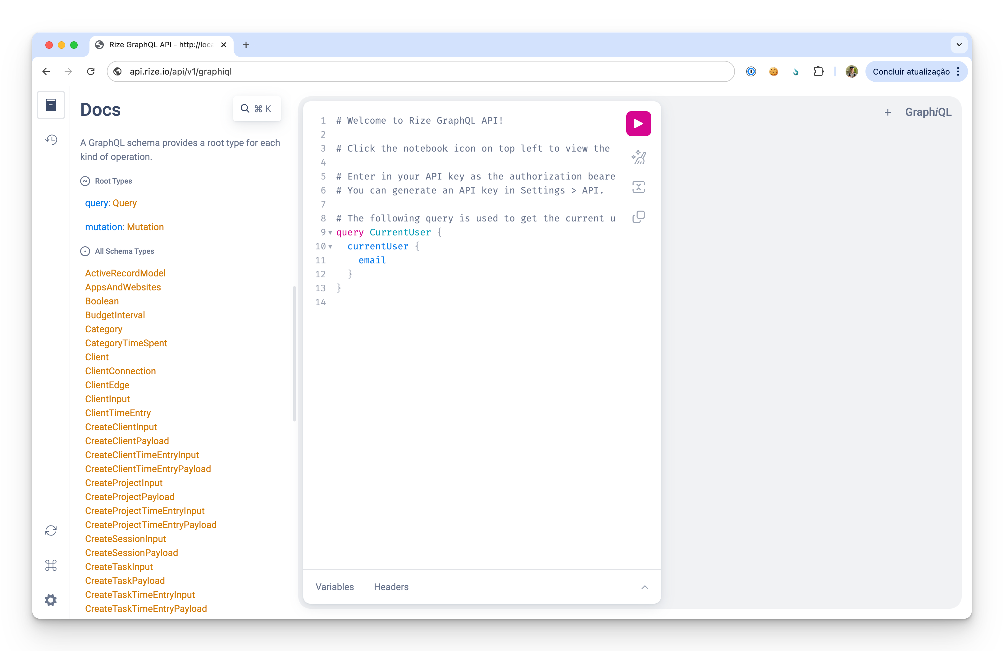1004x651 pixels.
Task: Click the email field on line 11
Action: tap(372, 261)
